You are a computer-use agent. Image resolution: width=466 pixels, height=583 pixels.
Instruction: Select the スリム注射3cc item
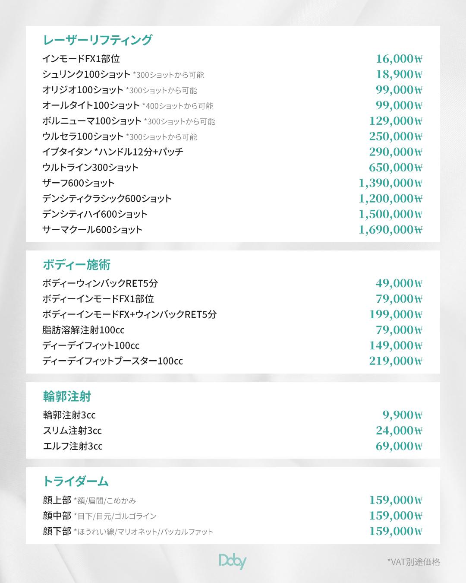coord(72,431)
